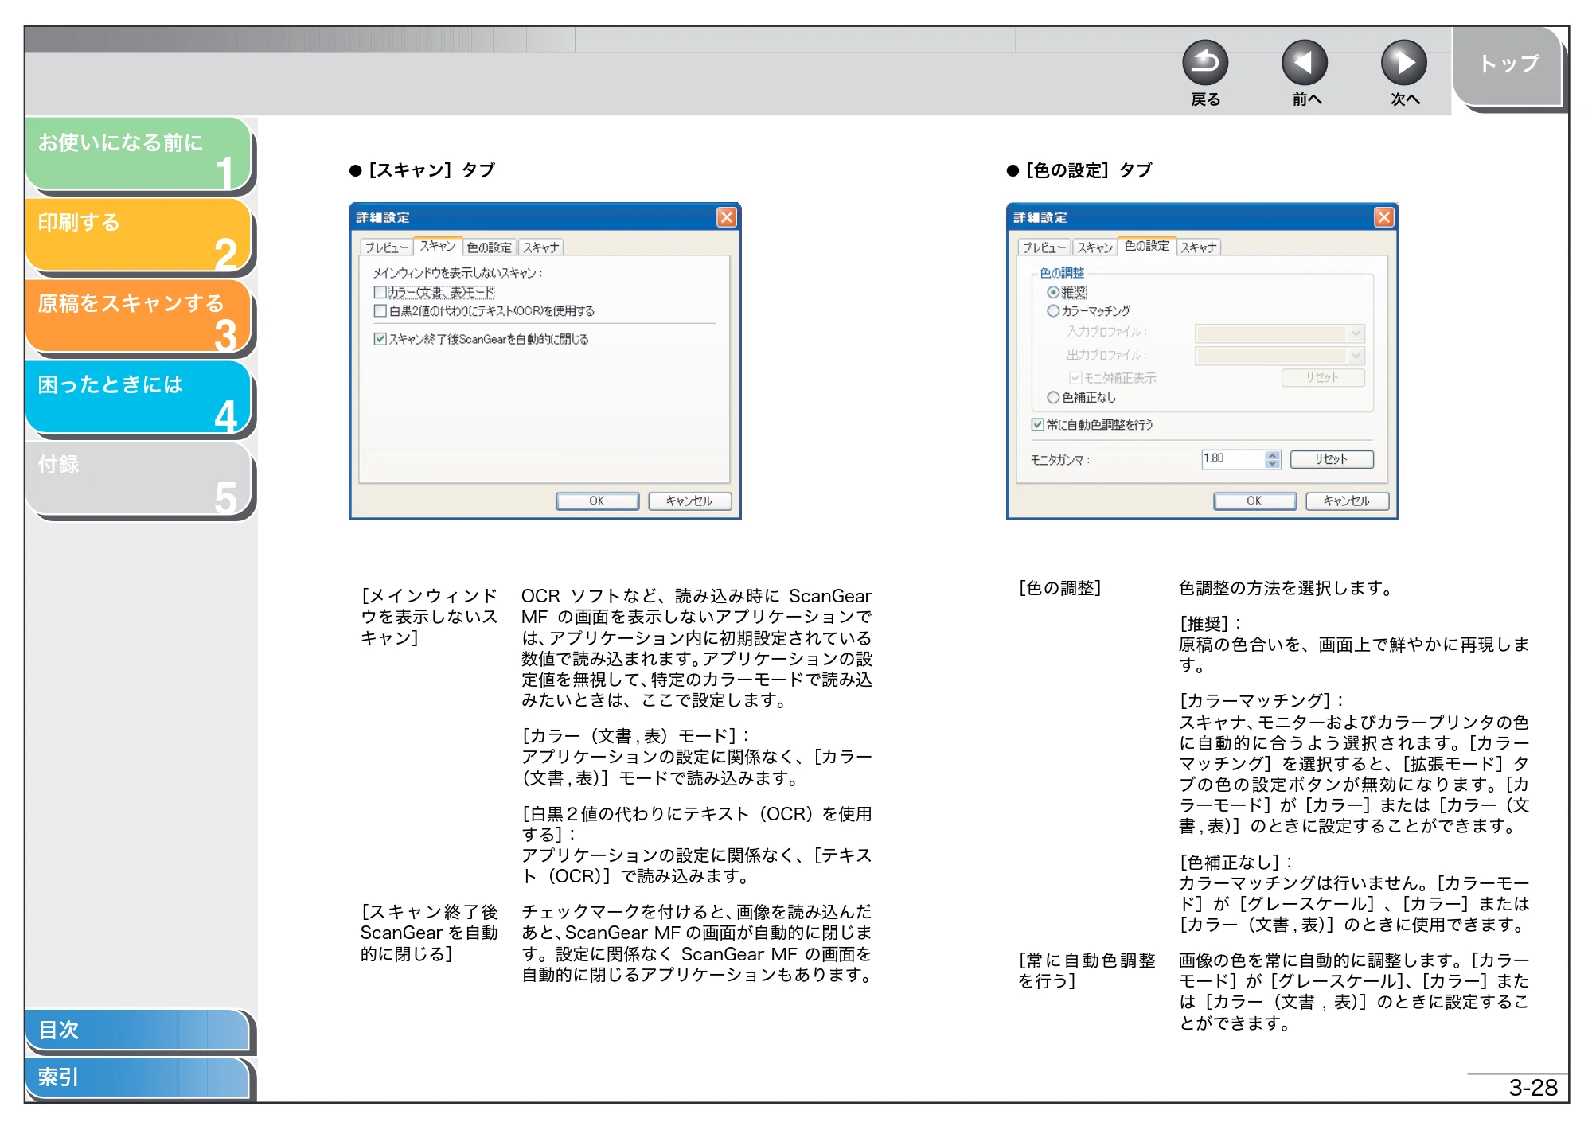The image size is (1592, 1126).
Task: Open chapter 3 原稿をスキャンする
Action: pos(139,315)
